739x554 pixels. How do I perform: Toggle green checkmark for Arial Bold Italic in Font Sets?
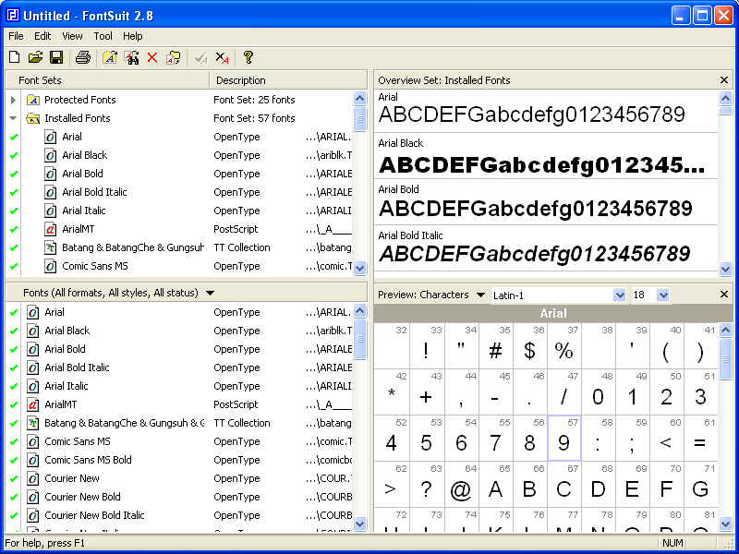(14, 192)
